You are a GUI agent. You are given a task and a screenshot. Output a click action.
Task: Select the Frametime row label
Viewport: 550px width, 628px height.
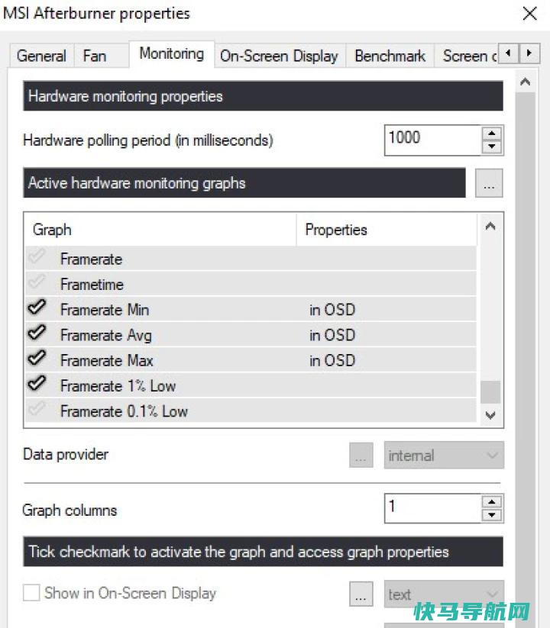[92, 285]
